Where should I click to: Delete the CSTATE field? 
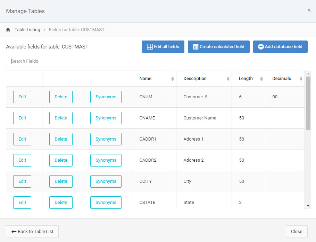tap(61, 203)
